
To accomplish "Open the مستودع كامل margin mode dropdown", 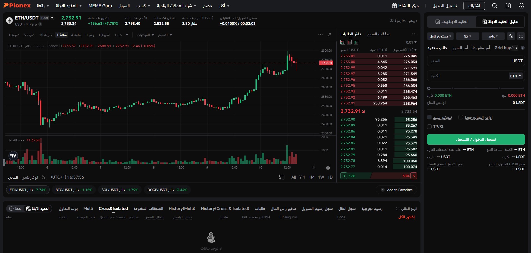I will click(x=440, y=36).
